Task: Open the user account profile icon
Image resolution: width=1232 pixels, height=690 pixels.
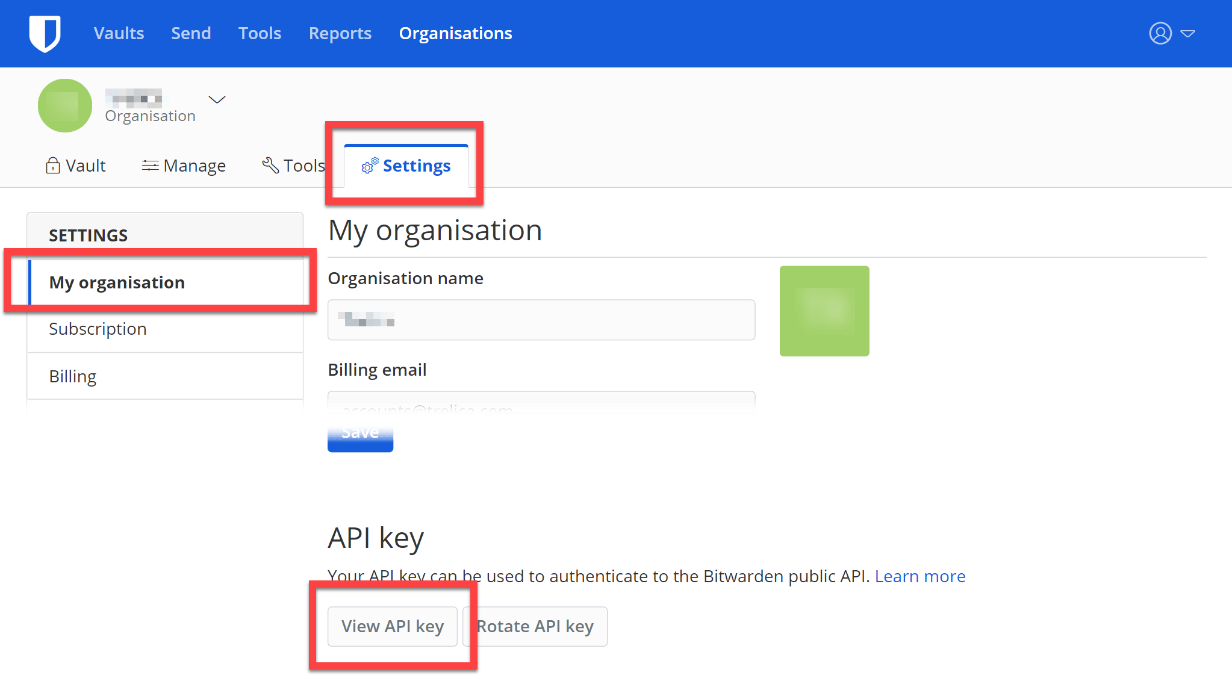Action: click(x=1160, y=33)
